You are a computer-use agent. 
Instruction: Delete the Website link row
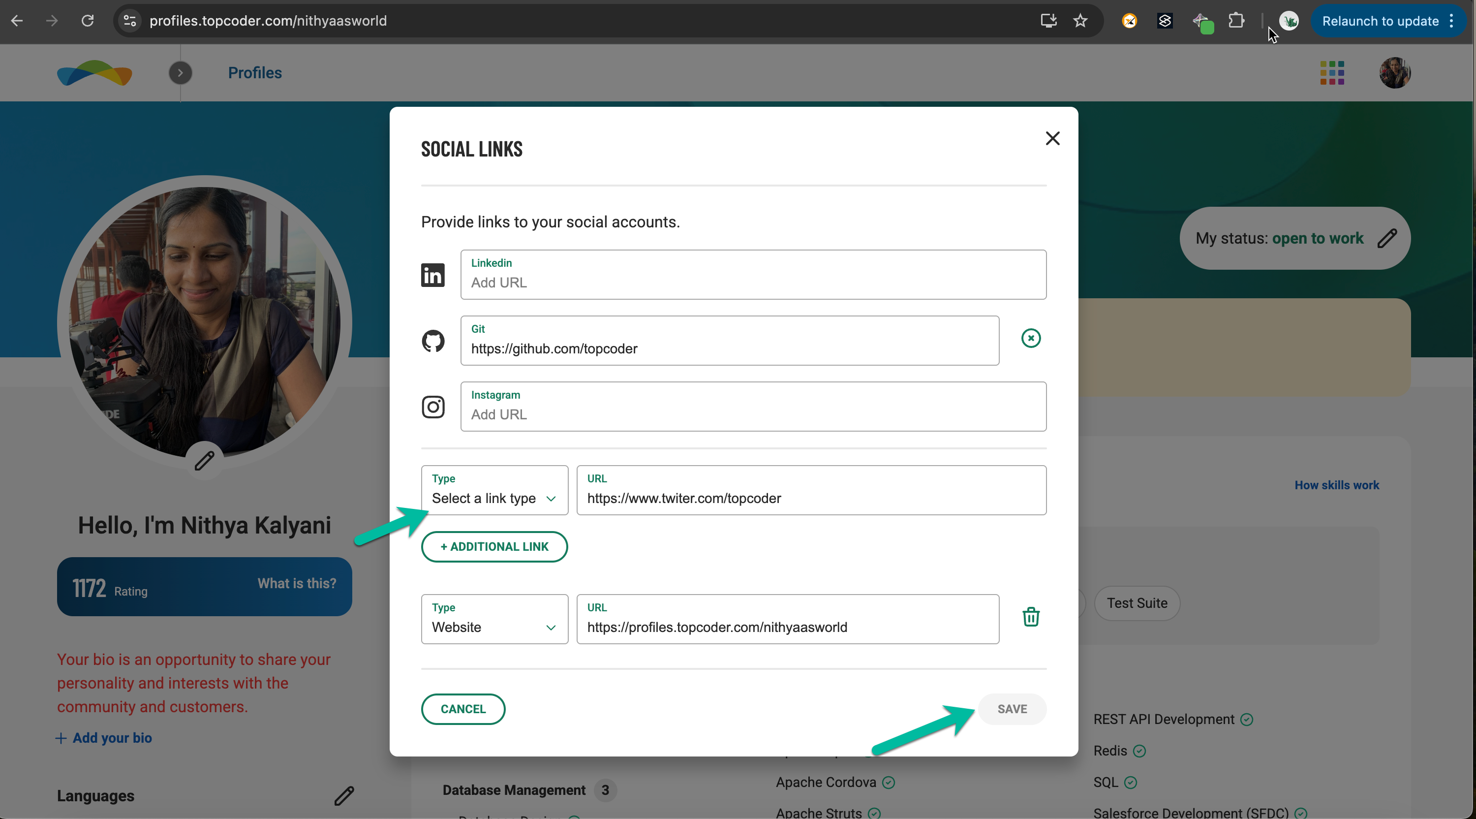(1030, 617)
